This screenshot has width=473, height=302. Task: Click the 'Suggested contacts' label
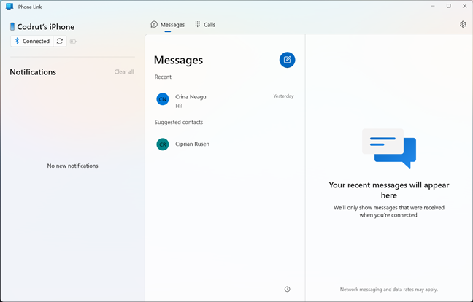point(179,122)
